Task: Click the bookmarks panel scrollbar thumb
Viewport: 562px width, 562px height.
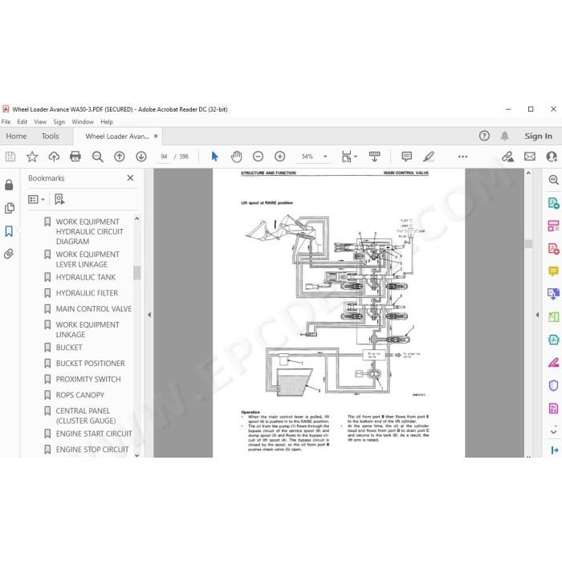Action: tap(136, 272)
